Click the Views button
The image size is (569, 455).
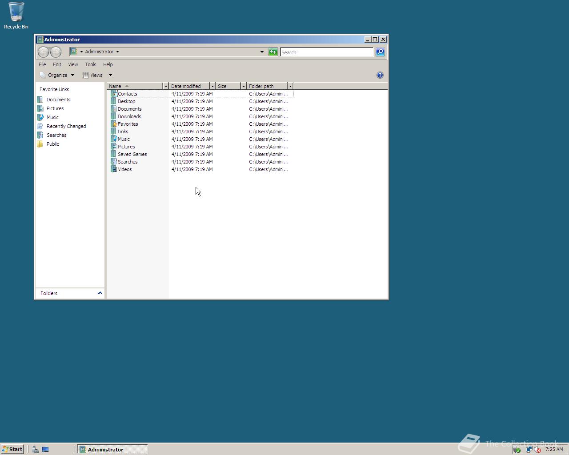[x=93, y=75]
